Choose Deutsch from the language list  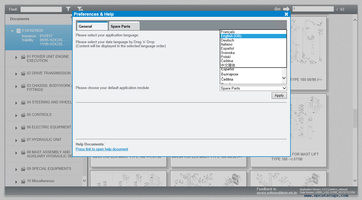click(227, 40)
